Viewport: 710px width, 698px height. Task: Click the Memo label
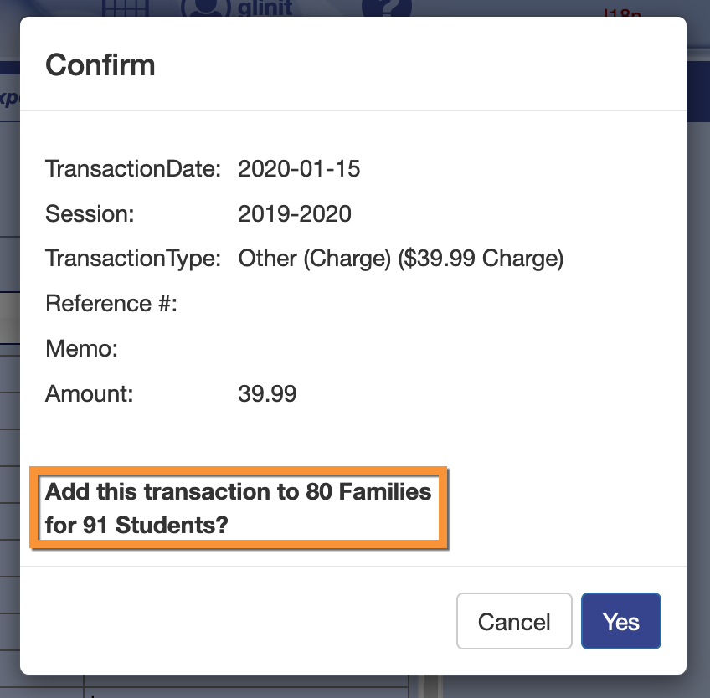[x=81, y=349]
